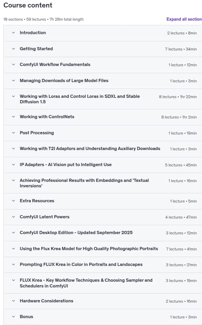Viewport: 202px width, 325px height.
Task: Click chevron beside Extra Resources
Action: [x=13, y=201]
